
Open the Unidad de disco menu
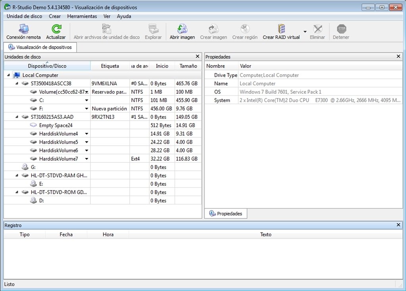click(24, 16)
